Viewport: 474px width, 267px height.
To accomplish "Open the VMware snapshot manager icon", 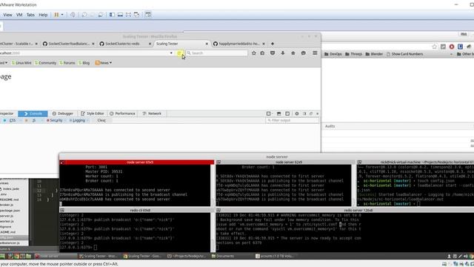I will pyautogui.click(x=101, y=15).
